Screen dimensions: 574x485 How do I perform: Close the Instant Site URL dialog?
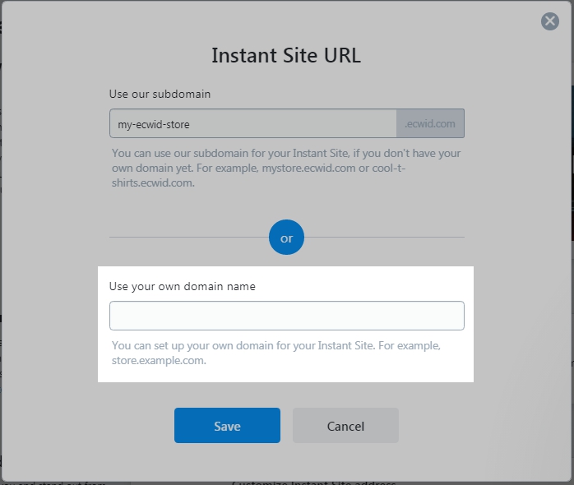(550, 21)
